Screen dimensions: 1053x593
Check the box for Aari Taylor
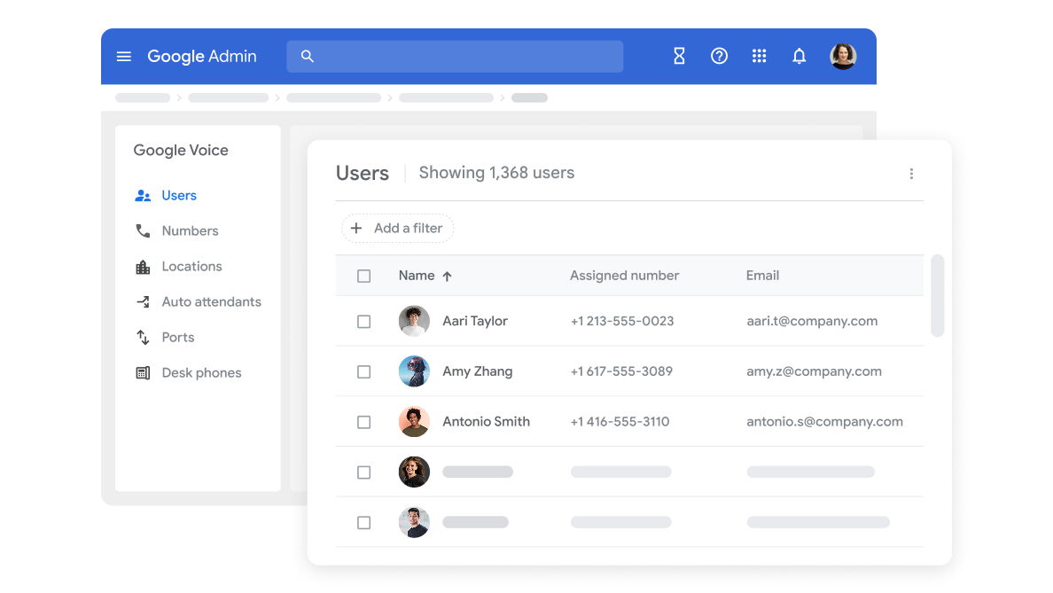click(363, 322)
